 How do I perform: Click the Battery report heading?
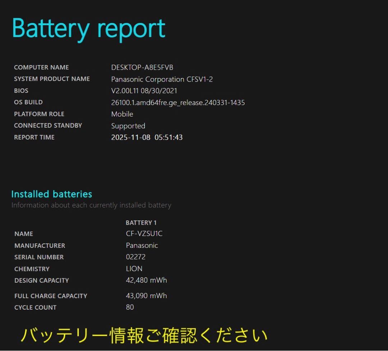tap(88, 29)
